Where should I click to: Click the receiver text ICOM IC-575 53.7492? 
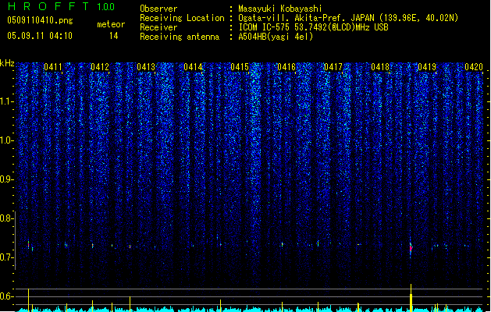click(x=313, y=27)
